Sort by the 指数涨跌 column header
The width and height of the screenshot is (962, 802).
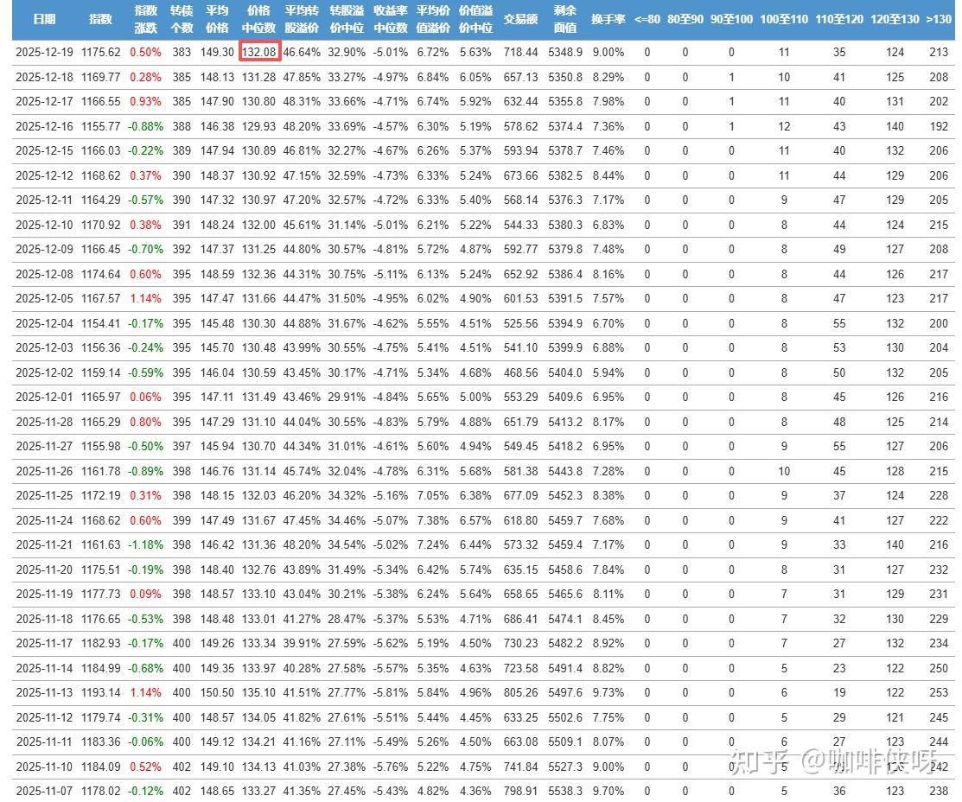pyautogui.click(x=146, y=19)
